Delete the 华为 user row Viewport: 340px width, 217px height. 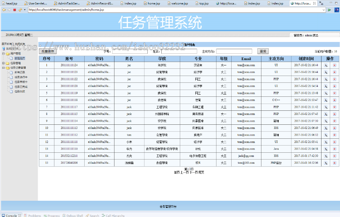(x=334, y=149)
